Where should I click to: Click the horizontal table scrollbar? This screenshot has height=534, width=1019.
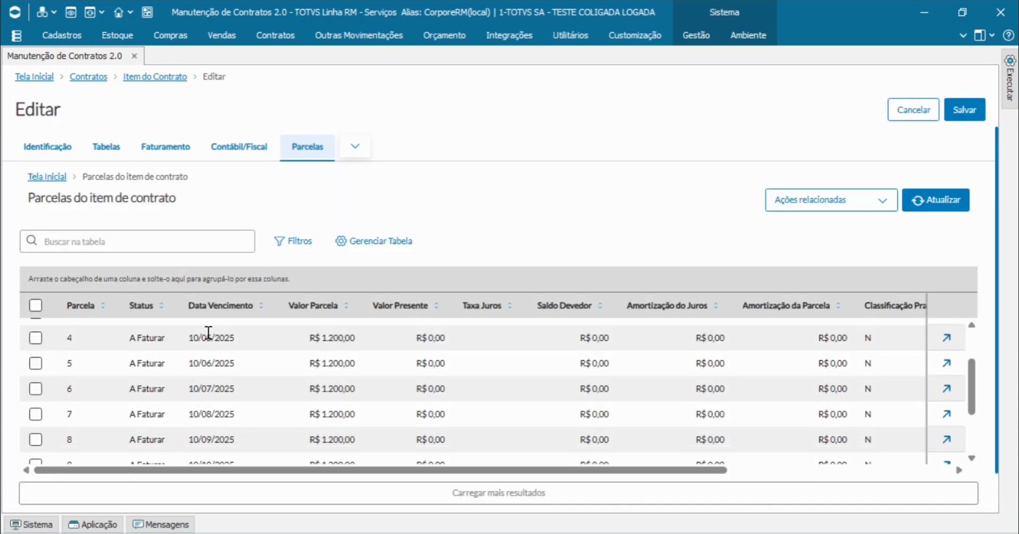tap(380, 470)
